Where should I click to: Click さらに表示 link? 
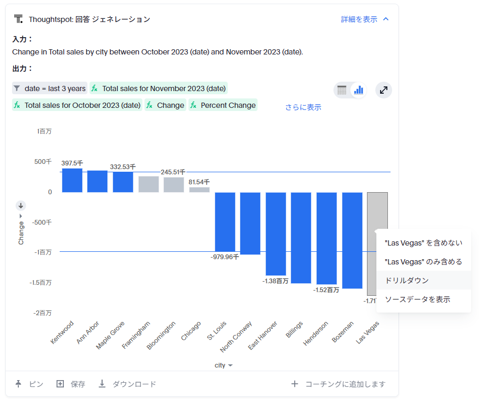coord(303,107)
